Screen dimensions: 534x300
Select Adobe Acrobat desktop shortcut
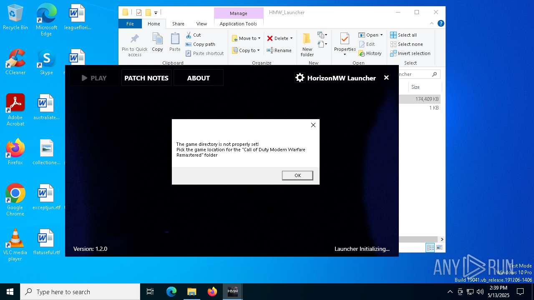pos(15,110)
